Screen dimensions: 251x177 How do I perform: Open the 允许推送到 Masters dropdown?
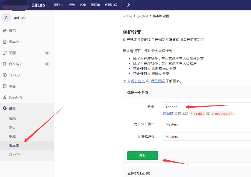(206, 137)
